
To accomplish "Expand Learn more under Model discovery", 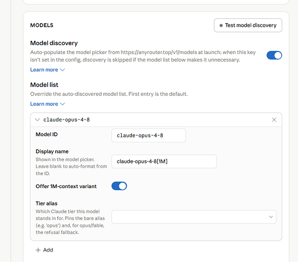I will click(47, 70).
